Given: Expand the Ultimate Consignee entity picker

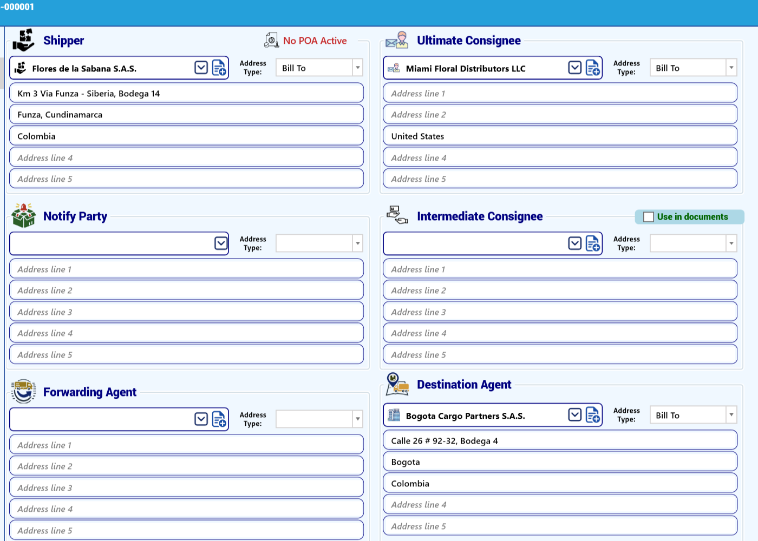Looking at the screenshot, I should click(575, 68).
